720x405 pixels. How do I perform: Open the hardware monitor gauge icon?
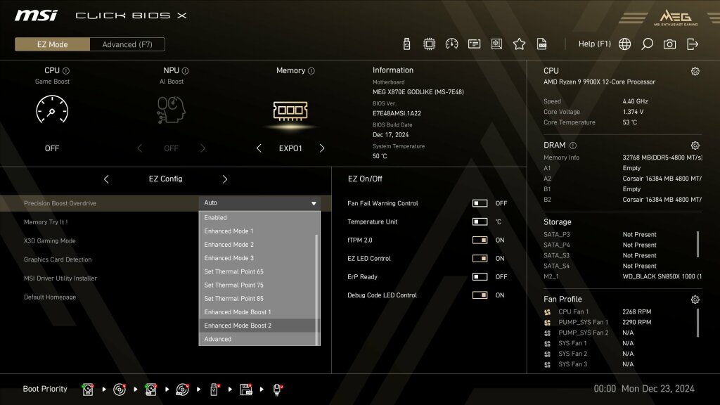[451, 44]
